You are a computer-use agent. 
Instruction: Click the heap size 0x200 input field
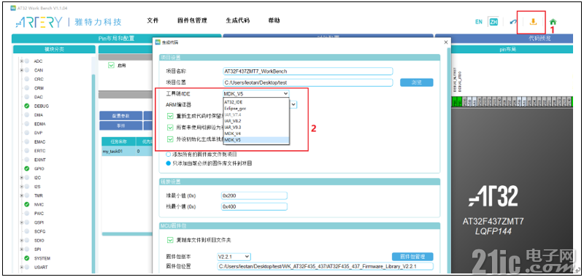(254, 195)
